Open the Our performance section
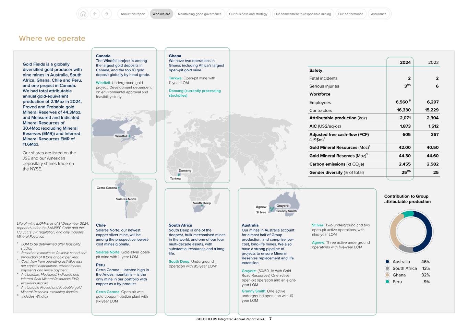 tap(351, 14)
